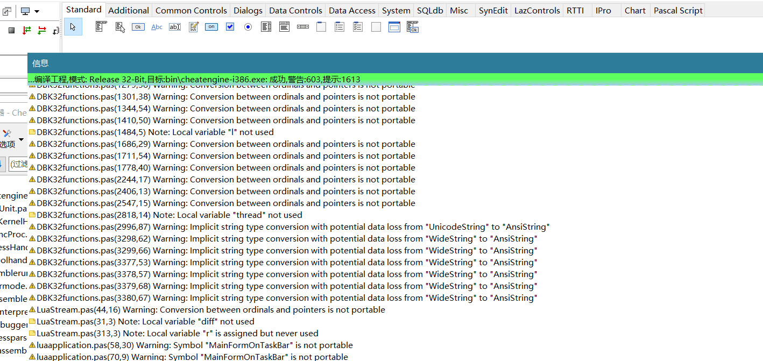Open the LazControls palette tab

538,10
